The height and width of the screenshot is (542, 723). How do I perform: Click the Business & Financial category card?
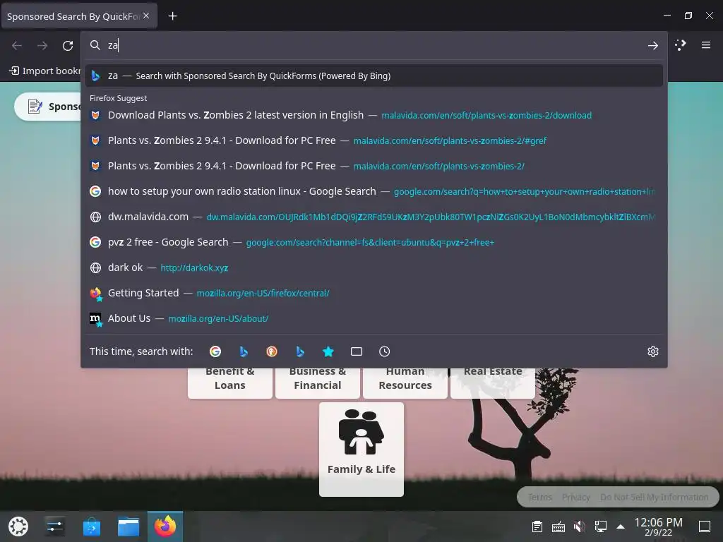pyautogui.click(x=317, y=383)
